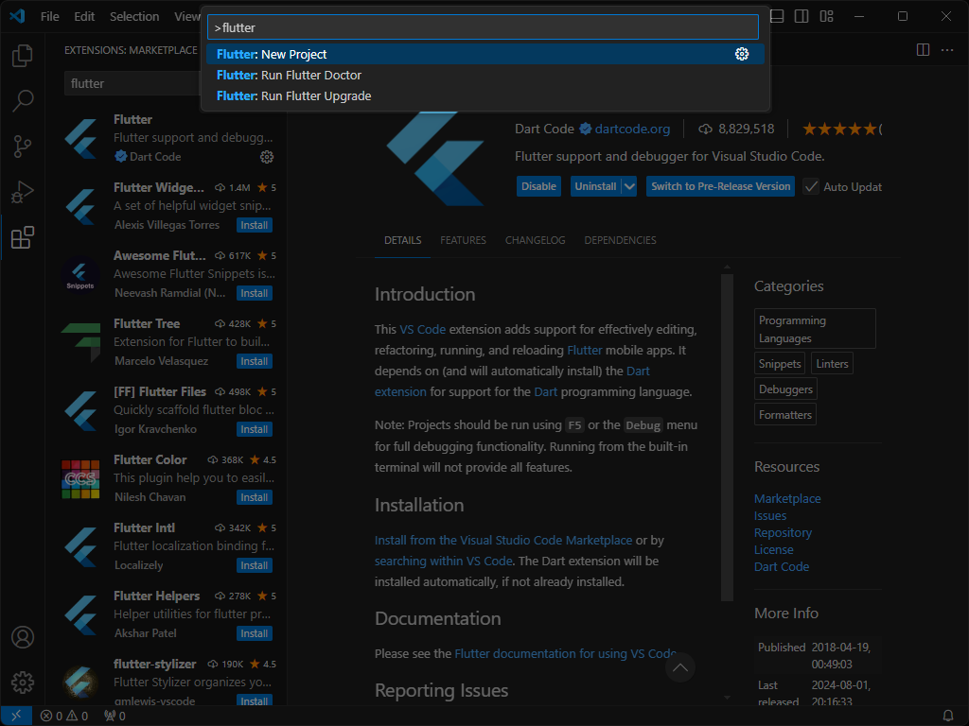Viewport: 969px width, 726px height.
Task: Click the scroll-to-top arrow button
Action: [x=679, y=667]
